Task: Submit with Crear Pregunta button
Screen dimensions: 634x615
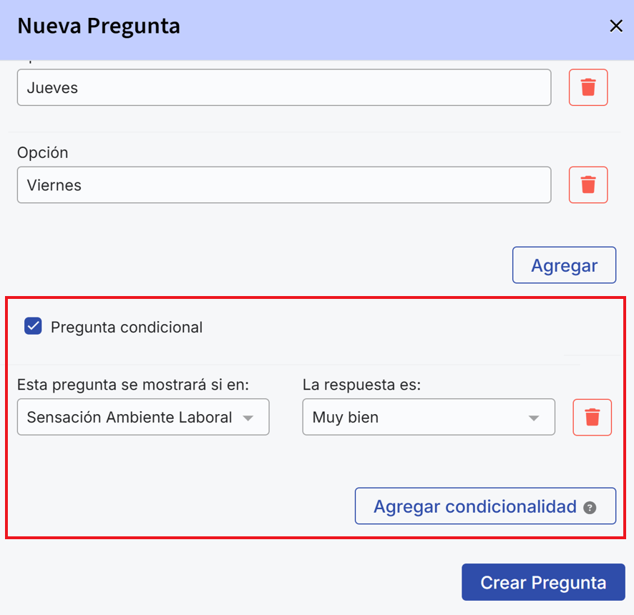Action: (543, 583)
